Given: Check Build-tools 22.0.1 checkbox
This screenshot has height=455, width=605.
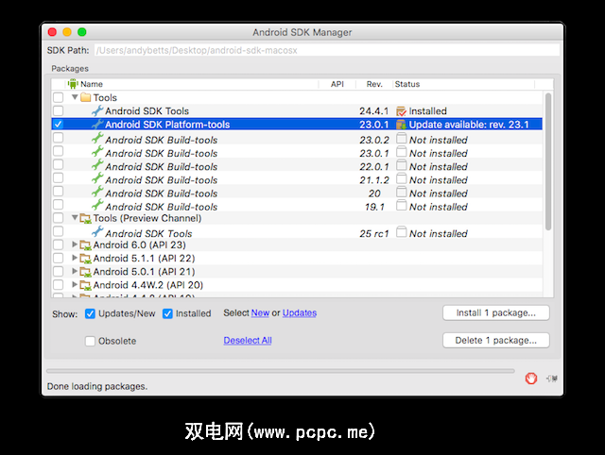Looking at the screenshot, I should click(x=59, y=164).
